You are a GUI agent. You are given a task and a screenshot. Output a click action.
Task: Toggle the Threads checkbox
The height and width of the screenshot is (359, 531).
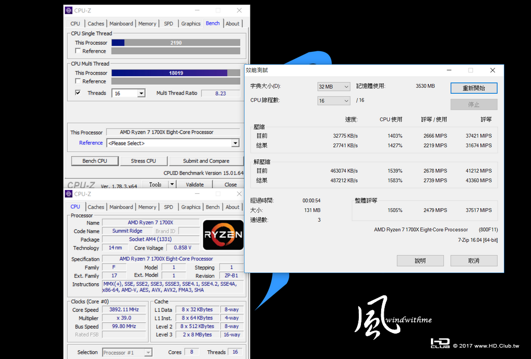coord(78,93)
